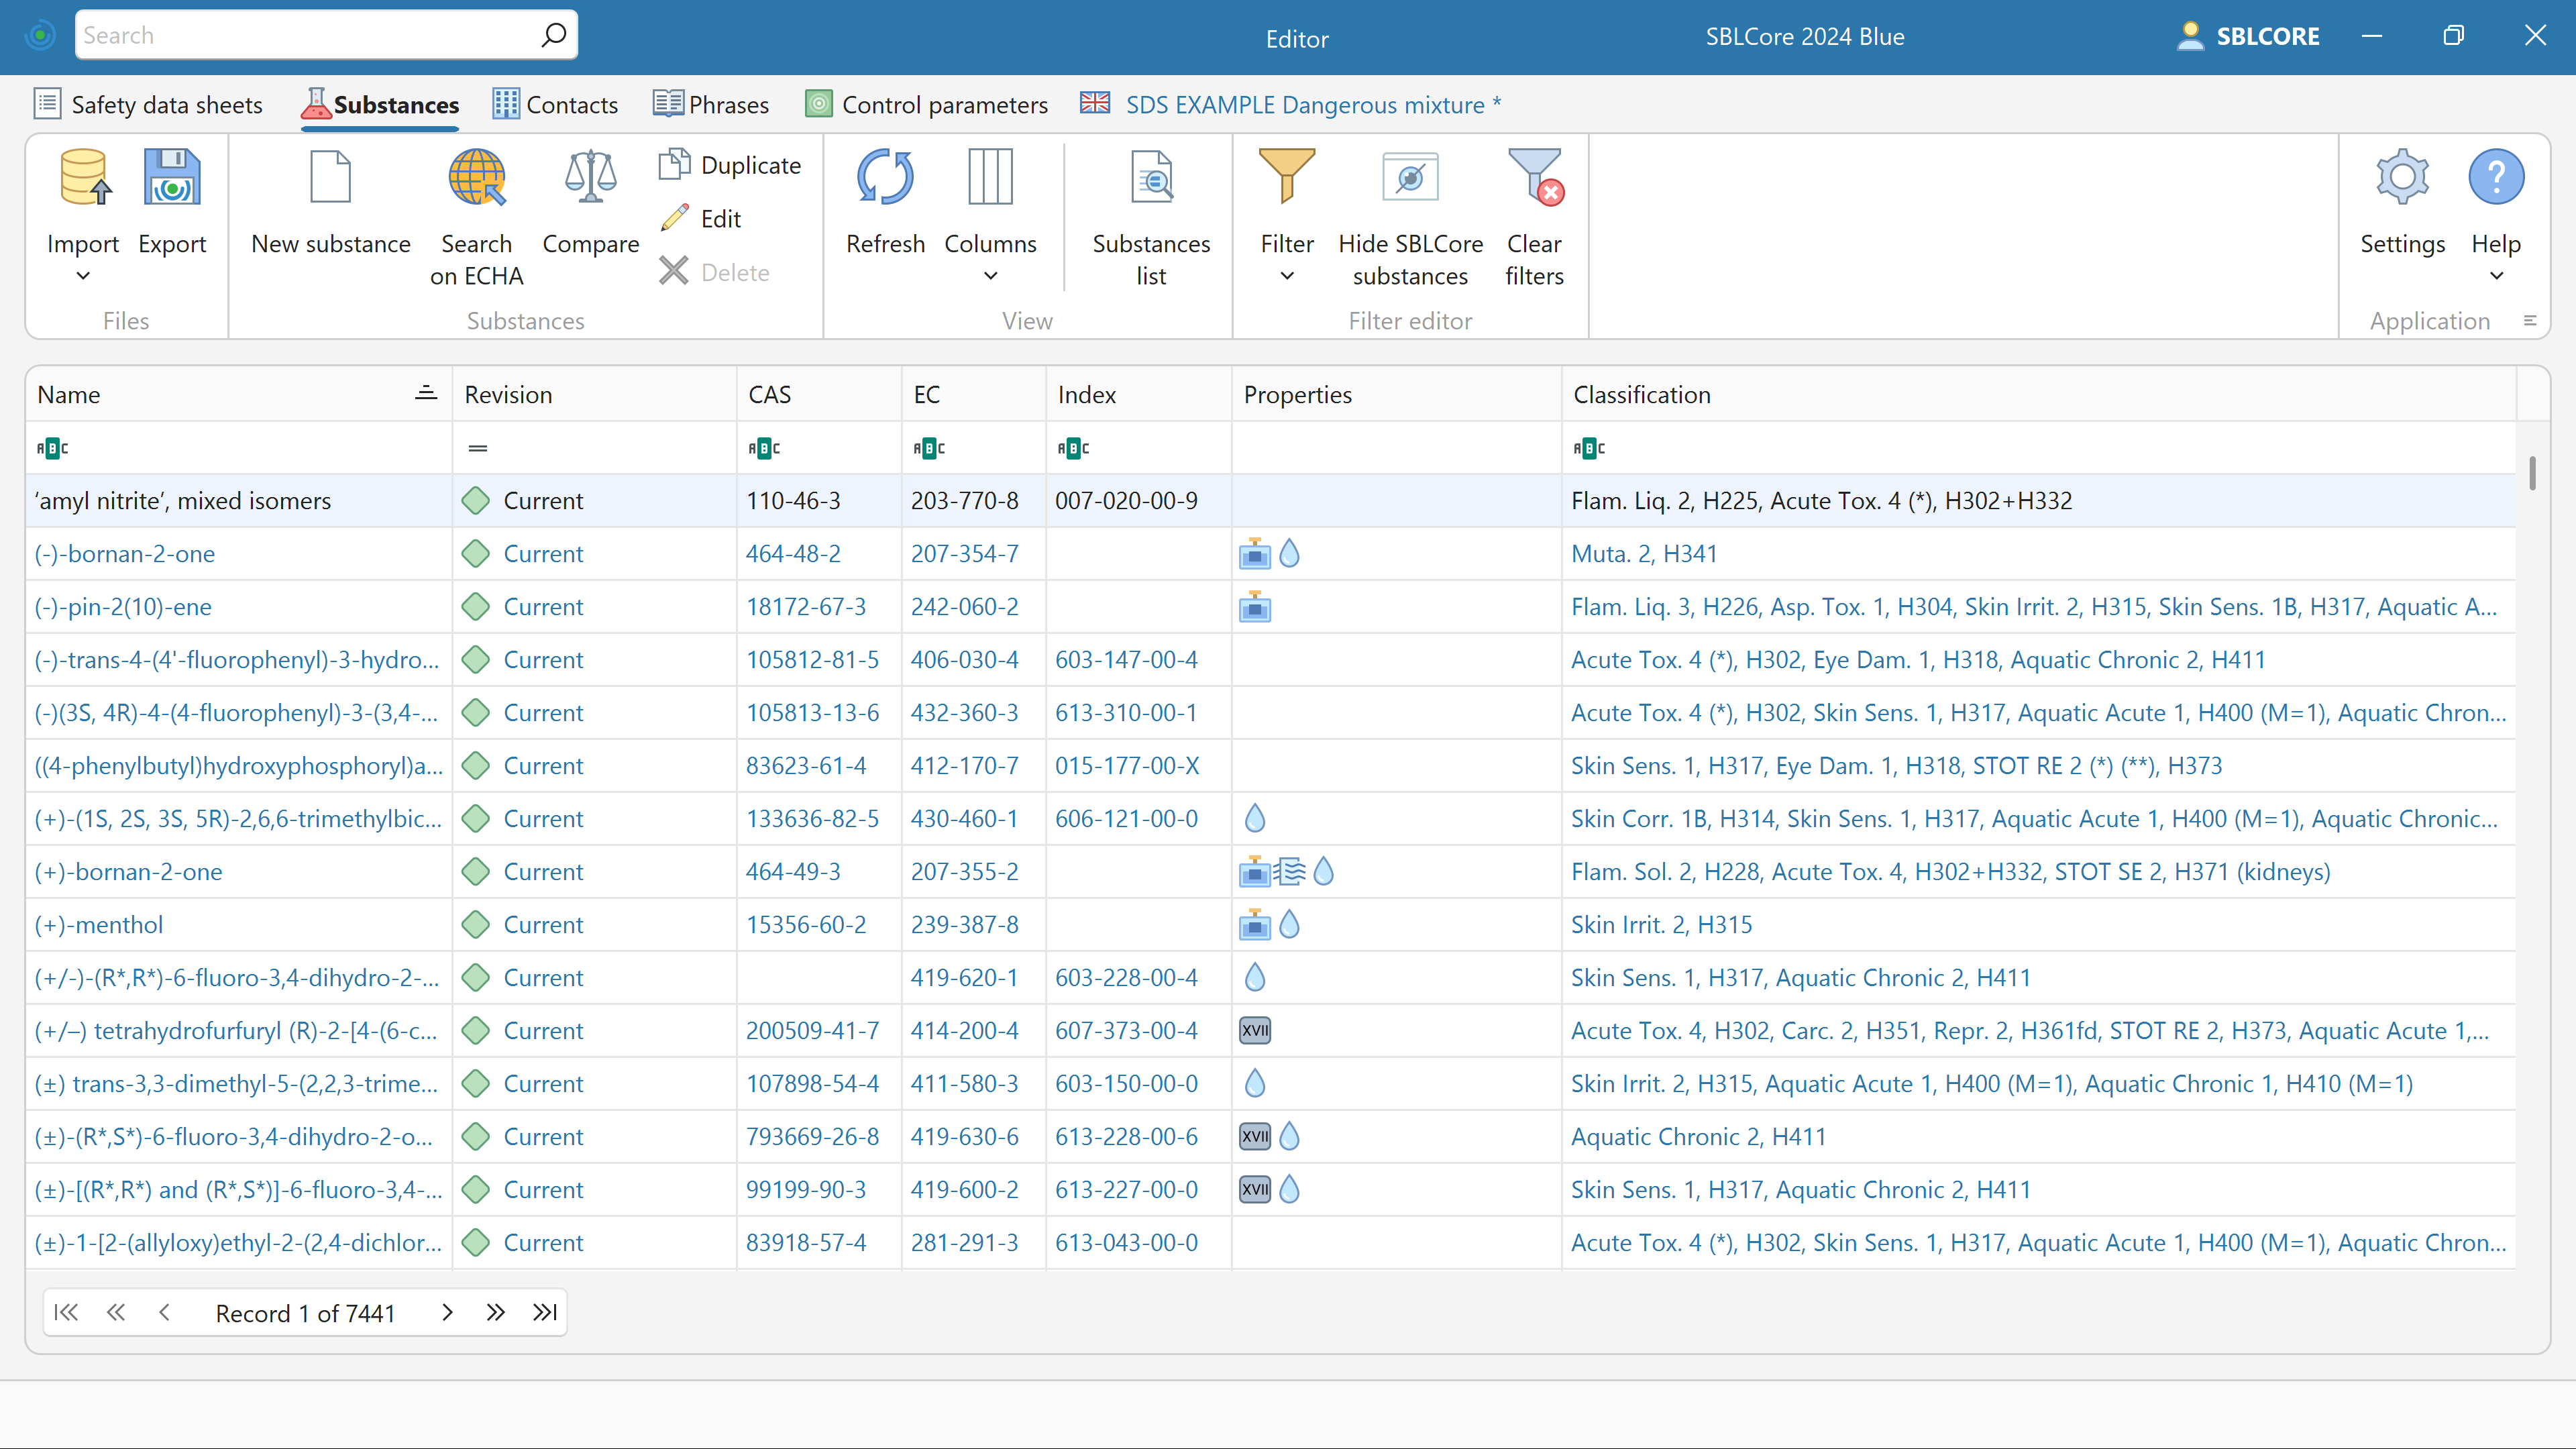Viewport: 2576px width, 1449px height.
Task: Expand the Import dropdown arrow
Action: (83, 276)
